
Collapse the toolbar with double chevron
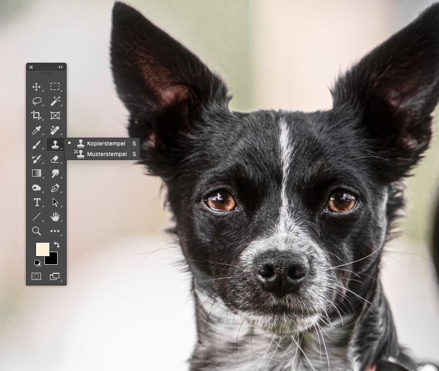click(x=60, y=67)
